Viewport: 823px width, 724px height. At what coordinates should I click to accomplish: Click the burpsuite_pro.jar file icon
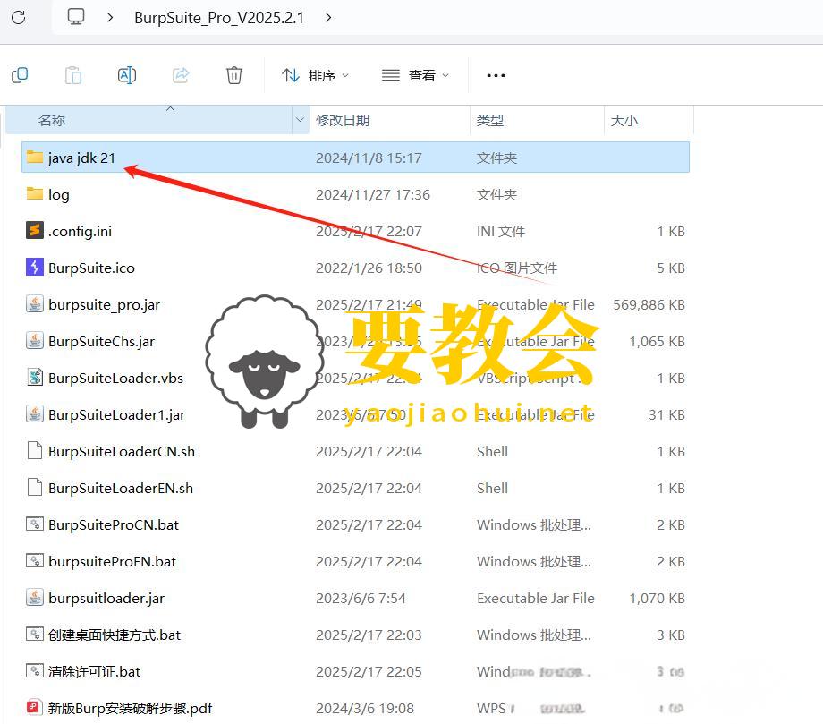point(35,303)
